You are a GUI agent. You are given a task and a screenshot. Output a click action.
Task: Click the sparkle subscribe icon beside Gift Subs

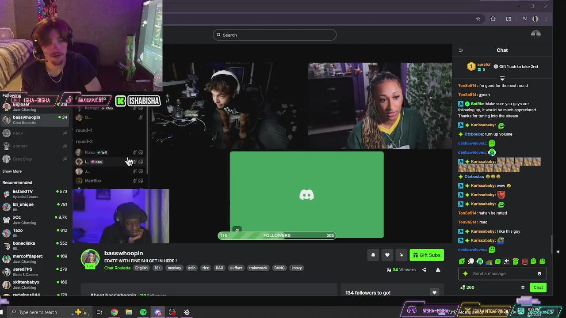(402, 255)
